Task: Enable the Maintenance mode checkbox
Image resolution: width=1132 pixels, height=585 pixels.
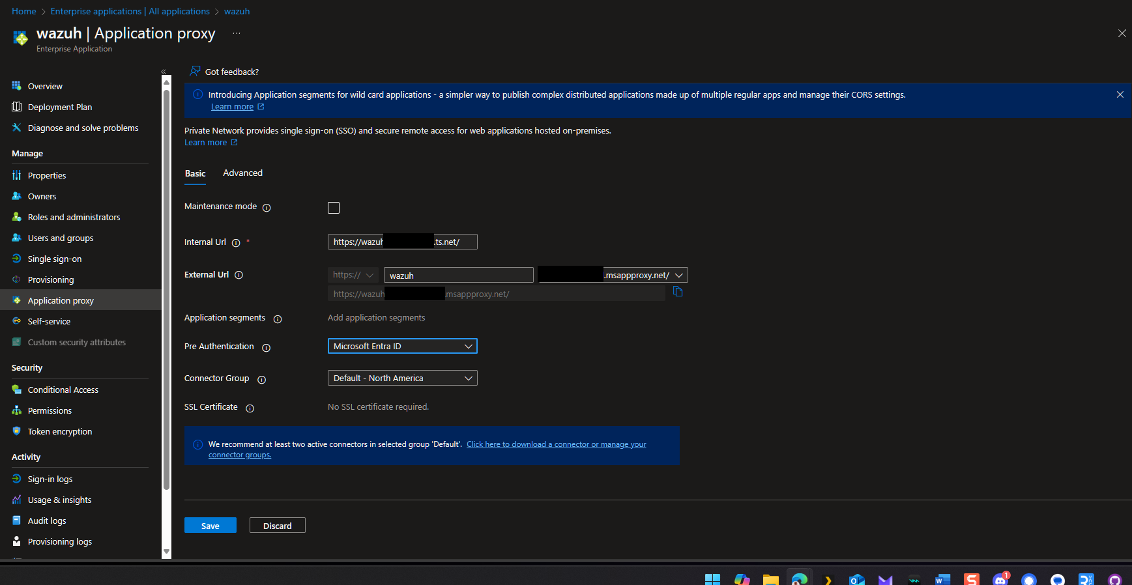Action: [334, 208]
